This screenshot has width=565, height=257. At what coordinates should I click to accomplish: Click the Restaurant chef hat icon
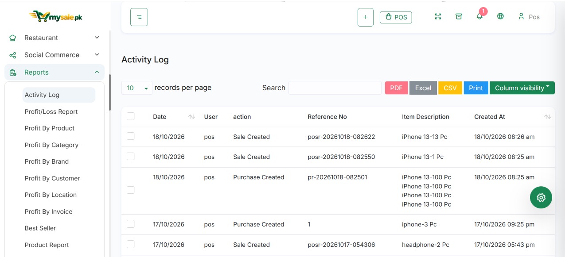[13, 38]
